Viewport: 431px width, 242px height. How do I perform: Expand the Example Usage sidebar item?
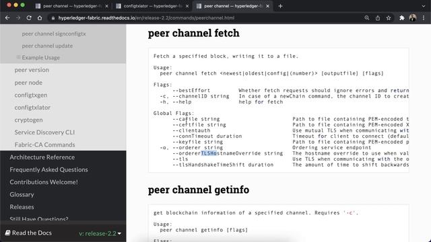tap(18, 57)
